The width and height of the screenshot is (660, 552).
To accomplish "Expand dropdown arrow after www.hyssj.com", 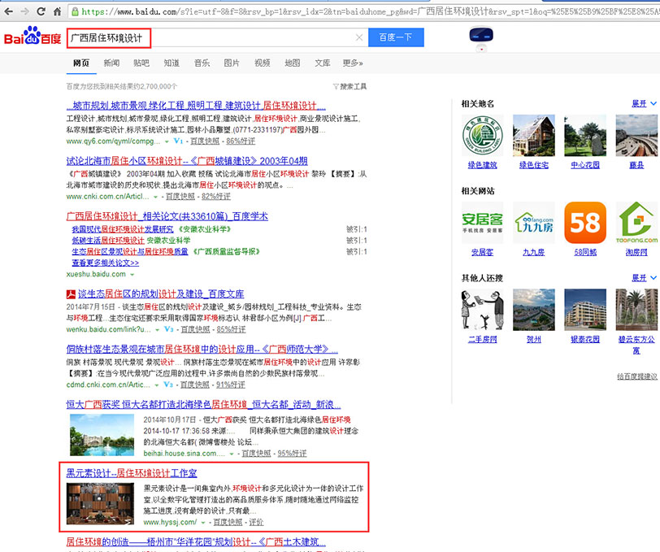I will click(x=203, y=523).
